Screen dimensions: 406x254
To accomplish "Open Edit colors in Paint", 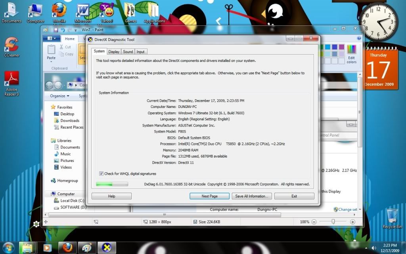I will click(351, 54).
